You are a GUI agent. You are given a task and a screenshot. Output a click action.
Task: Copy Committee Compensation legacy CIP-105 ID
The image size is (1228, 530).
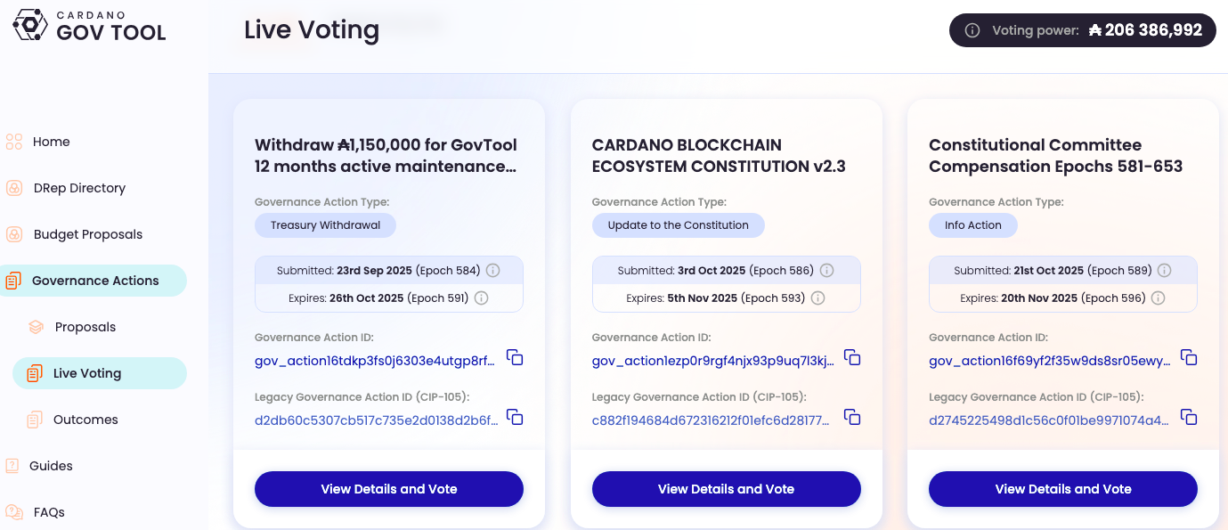point(1189,416)
